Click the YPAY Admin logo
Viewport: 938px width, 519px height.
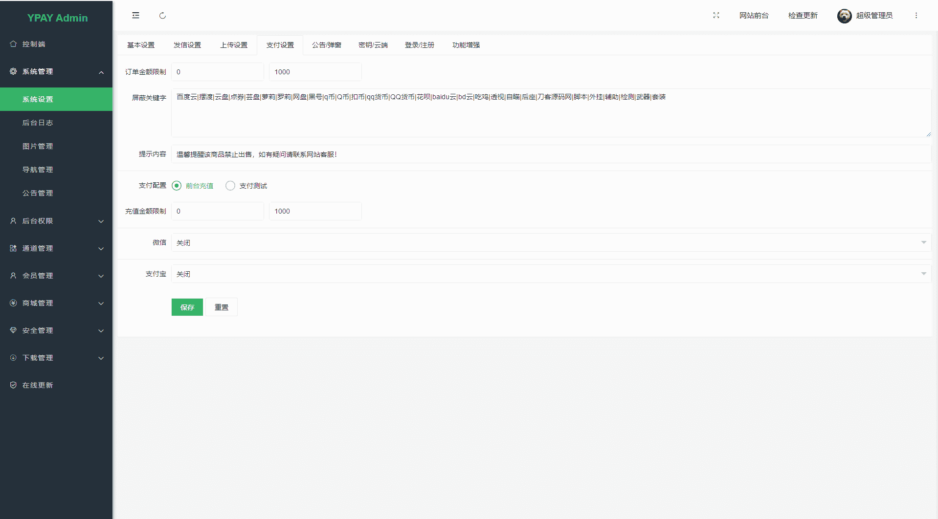[57, 18]
